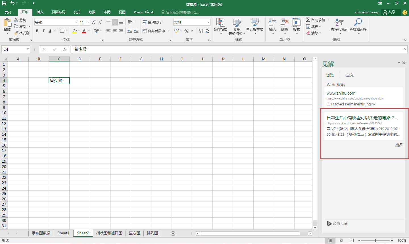Toggle bold formatting on selected cell
409x244 pixels.
click(x=37, y=31)
